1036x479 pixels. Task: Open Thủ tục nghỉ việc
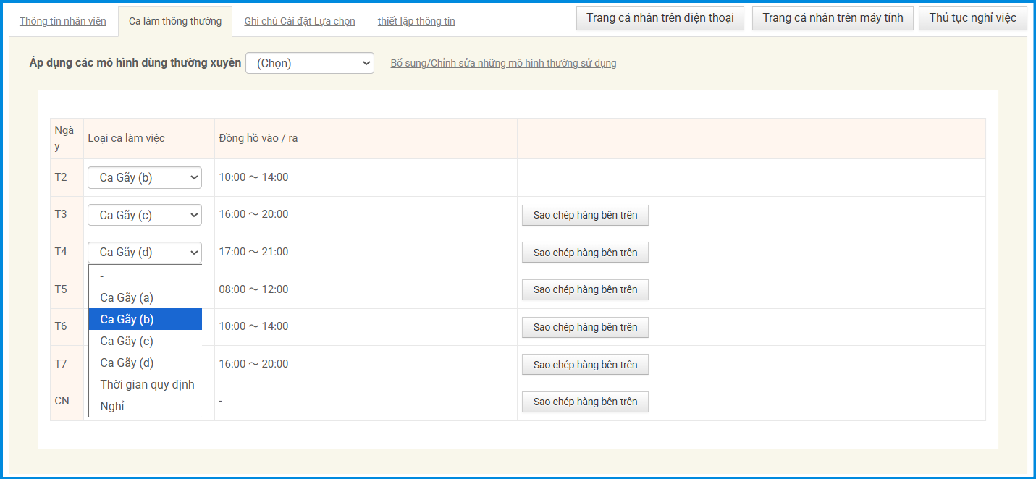coord(972,18)
